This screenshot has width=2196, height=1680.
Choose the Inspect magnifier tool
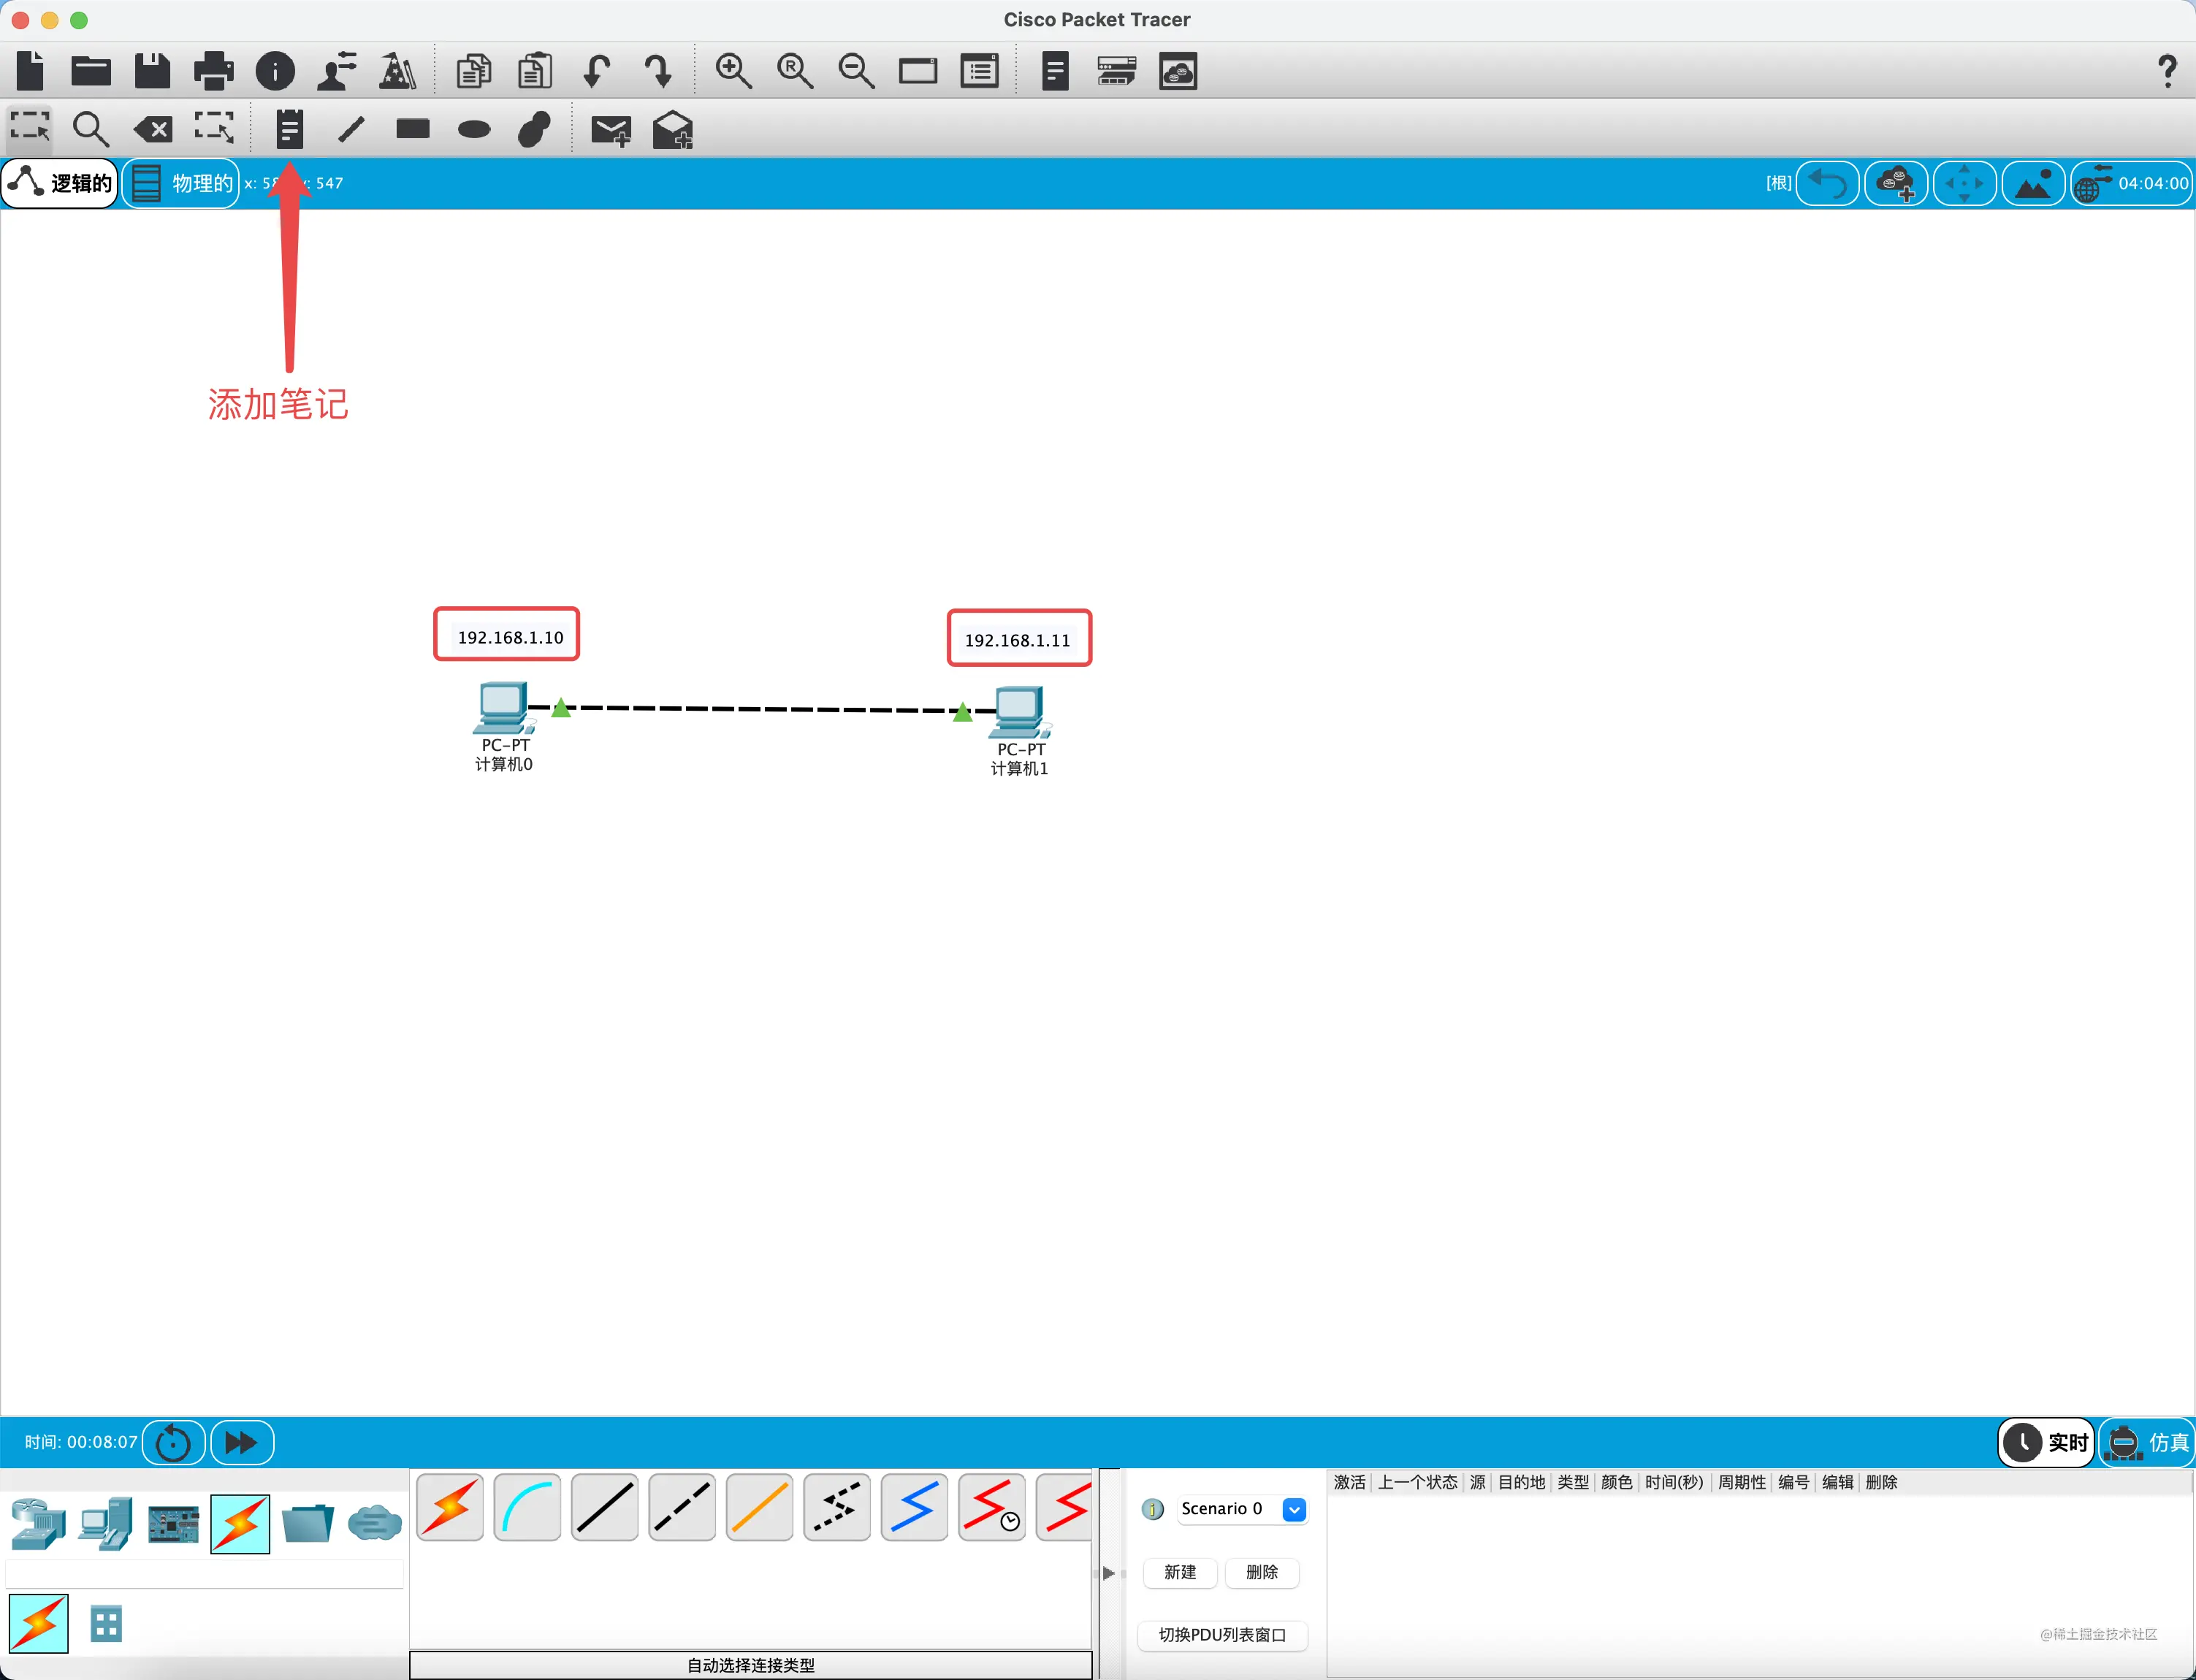pos(91,128)
